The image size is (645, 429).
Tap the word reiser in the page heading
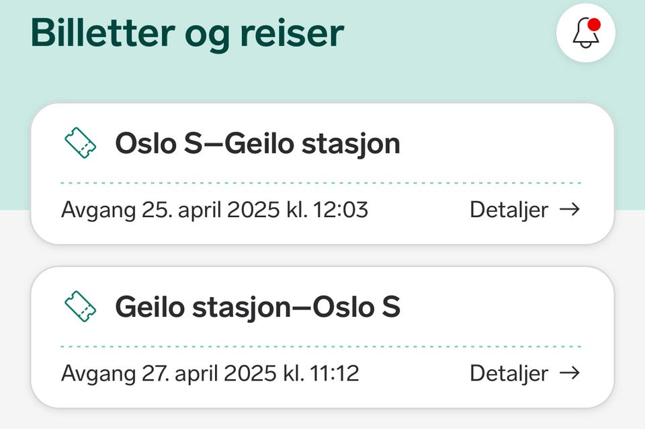pyautogui.click(x=294, y=34)
